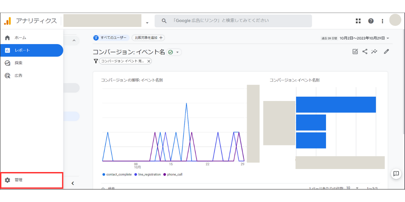Image resolution: width=405 pixels, height=202 pixels.
Task: Click the アナリティクス product name
Action: point(36,21)
